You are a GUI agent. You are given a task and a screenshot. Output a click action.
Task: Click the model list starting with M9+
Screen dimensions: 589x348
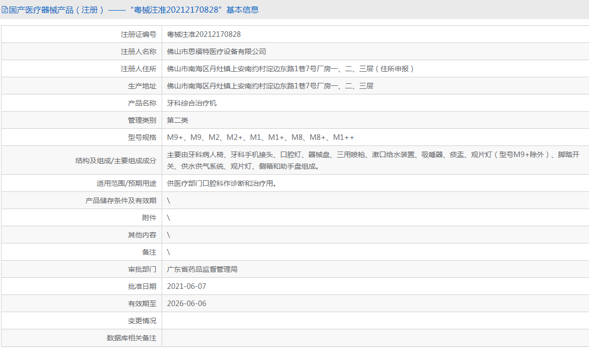261,137
